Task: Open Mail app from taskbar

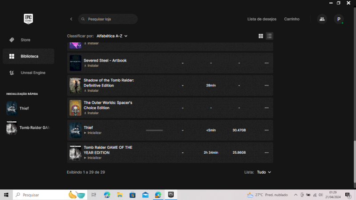Action: pyautogui.click(x=146, y=195)
